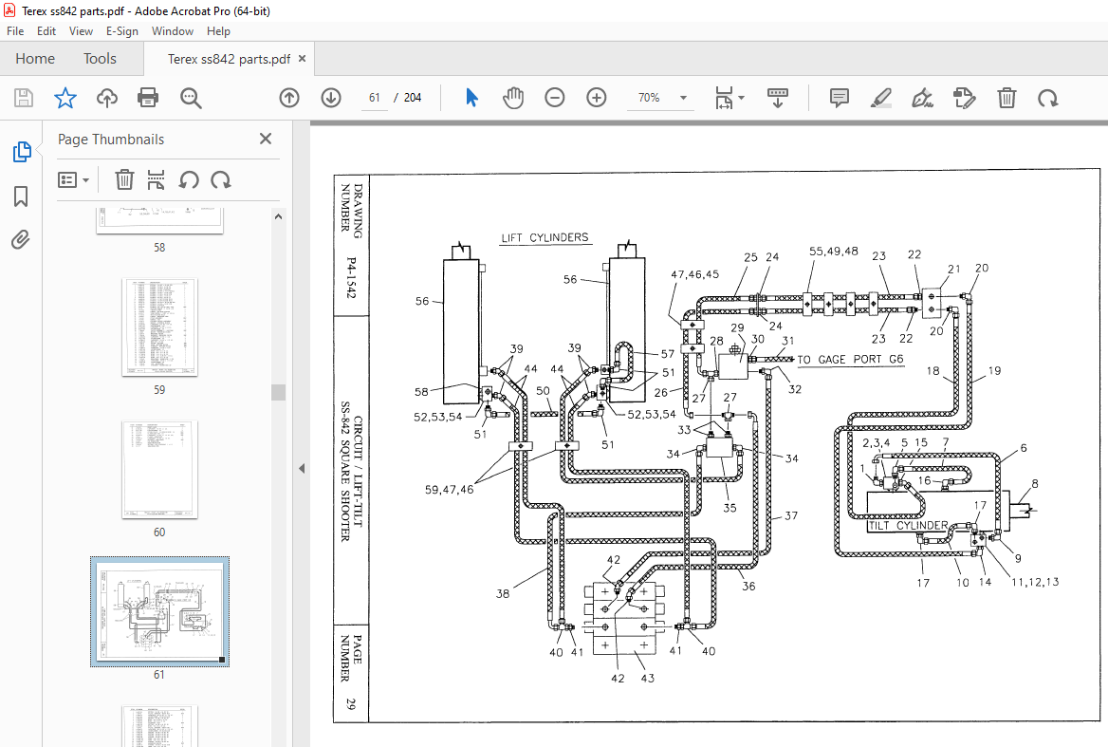Click the 'TO GAGE PORT G6' label
Screen dimensions: 1108x747
point(850,360)
